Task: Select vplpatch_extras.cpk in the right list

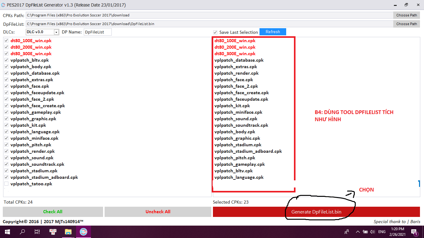Action: 236,67
